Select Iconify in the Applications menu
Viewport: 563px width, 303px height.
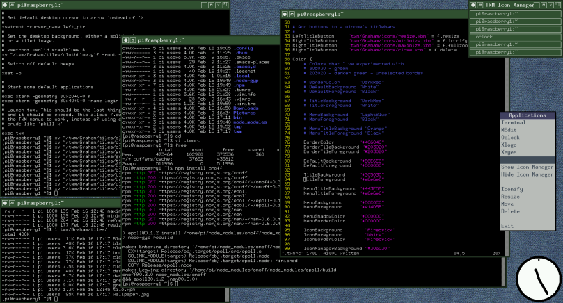click(528, 189)
